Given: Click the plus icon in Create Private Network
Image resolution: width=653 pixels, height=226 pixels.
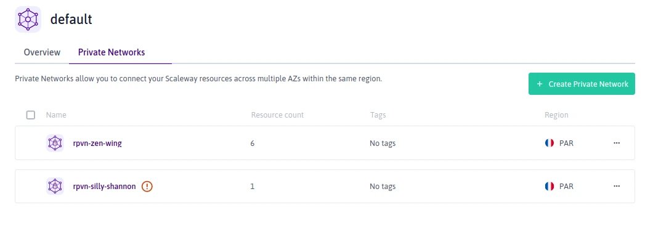Looking at the screenshot, I should [x=540, y=84].
